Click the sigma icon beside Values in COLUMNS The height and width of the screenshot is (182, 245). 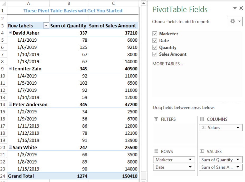pyautogui.click(x=204, y=127)
